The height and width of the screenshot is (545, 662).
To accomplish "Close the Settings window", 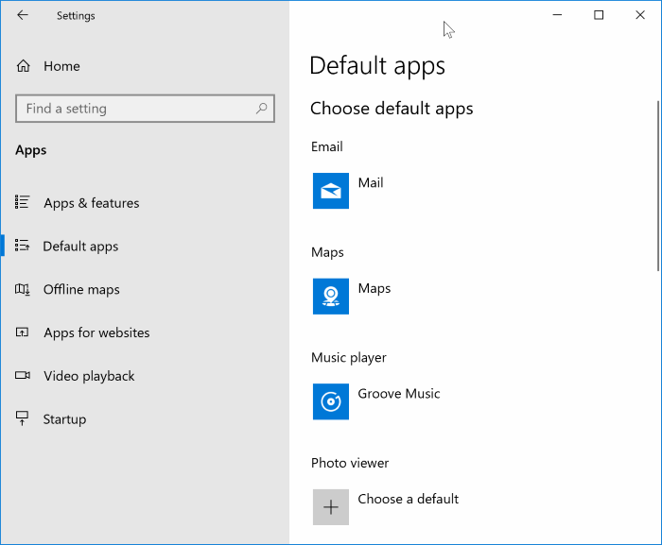I will tap(640, 15).
